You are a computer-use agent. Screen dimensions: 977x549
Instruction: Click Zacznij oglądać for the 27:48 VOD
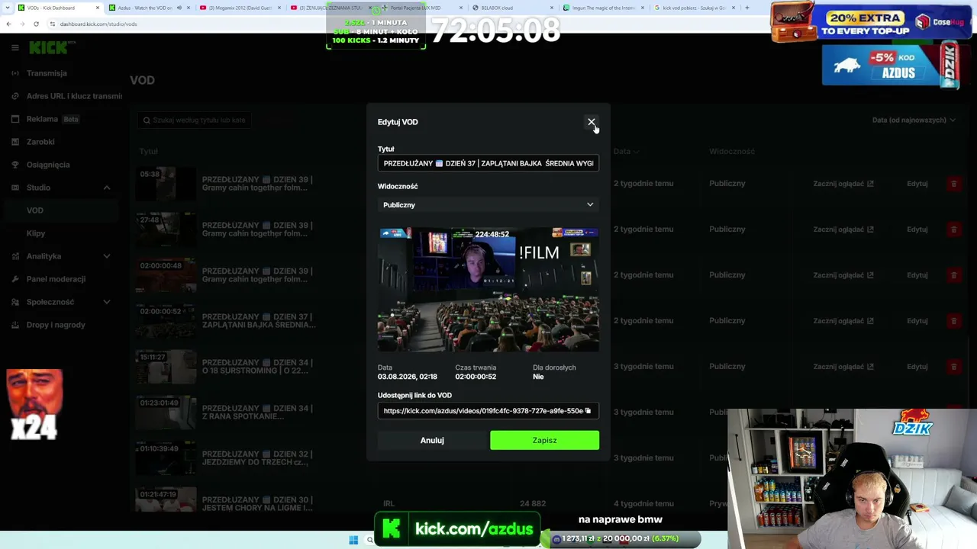click(x=843, y=230)
